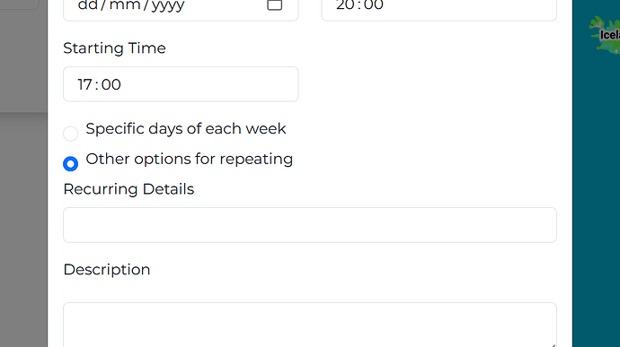Click the 'Specific days of each week' label text
This screenshot has width=620, height=347.
tap(186, 129)
